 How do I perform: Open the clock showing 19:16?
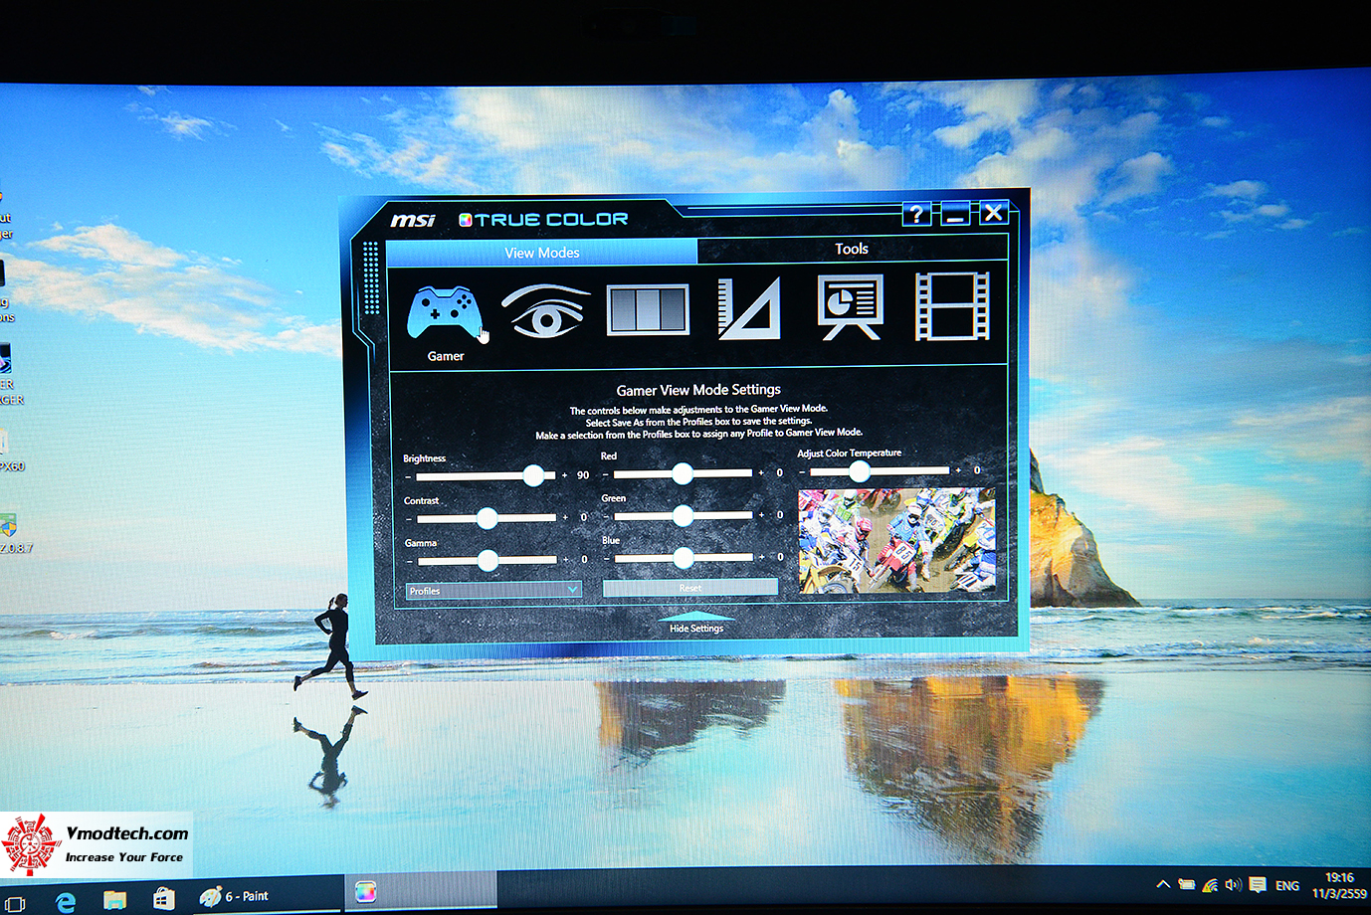tap(1339, 885)
